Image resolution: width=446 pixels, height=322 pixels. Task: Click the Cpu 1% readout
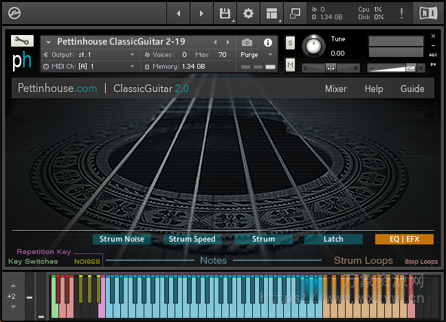[x=370, y=10]
